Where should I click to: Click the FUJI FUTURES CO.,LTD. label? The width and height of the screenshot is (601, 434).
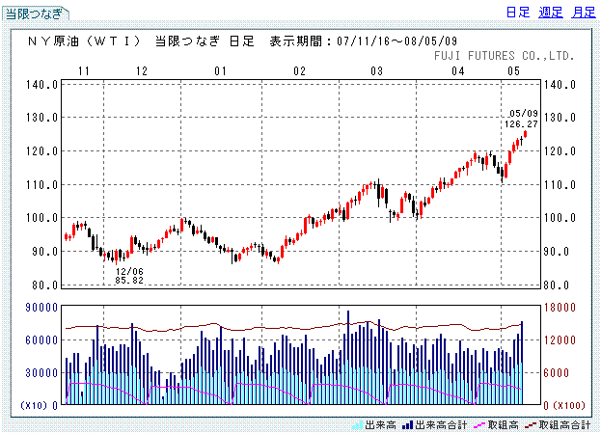505,56
